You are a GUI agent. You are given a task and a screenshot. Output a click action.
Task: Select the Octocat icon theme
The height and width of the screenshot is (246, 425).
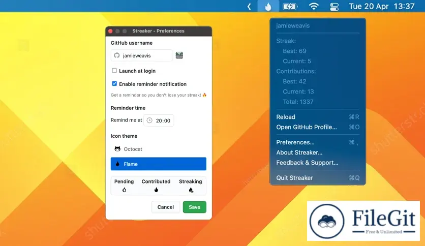pos(158,149)
